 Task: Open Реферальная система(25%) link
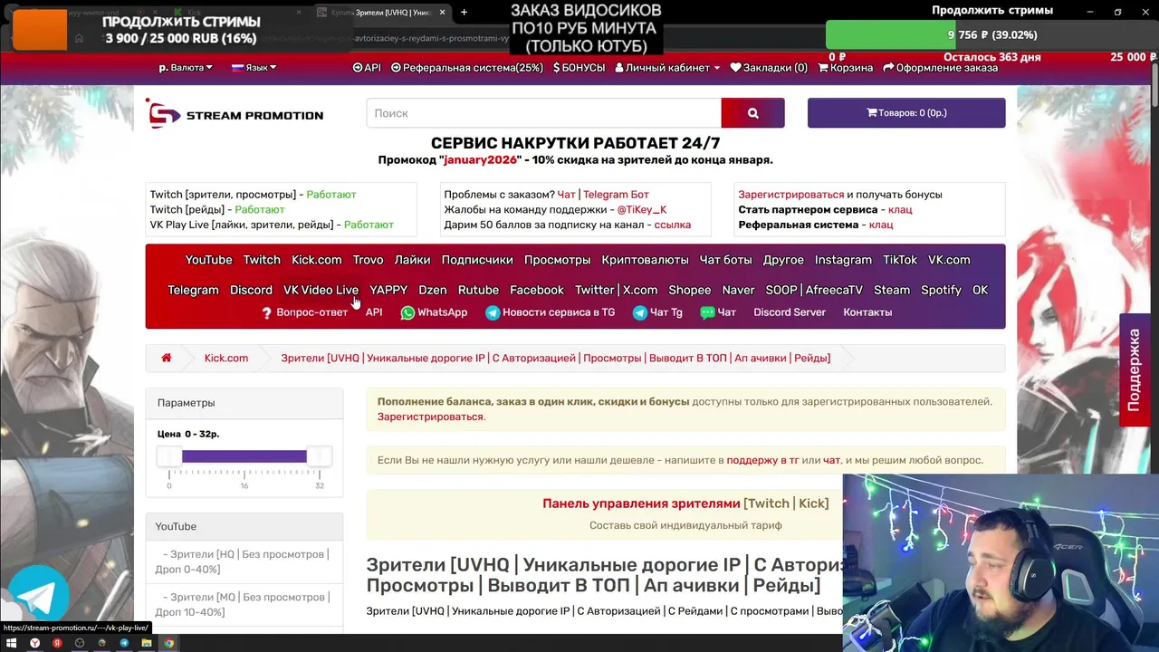(467, 68)
